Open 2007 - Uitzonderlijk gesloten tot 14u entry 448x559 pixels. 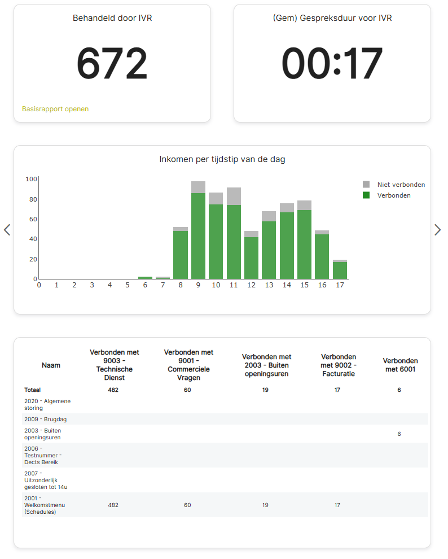click(x=46, y=480)
